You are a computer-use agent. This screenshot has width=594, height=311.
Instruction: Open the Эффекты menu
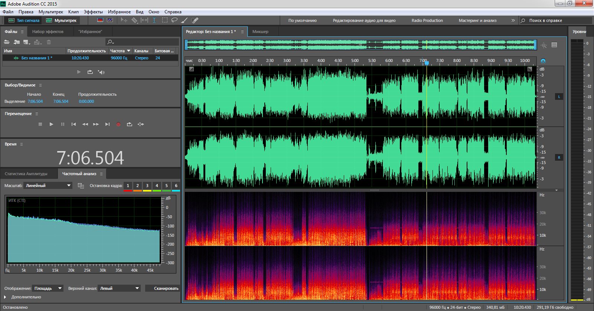click(x=93, y=12)
